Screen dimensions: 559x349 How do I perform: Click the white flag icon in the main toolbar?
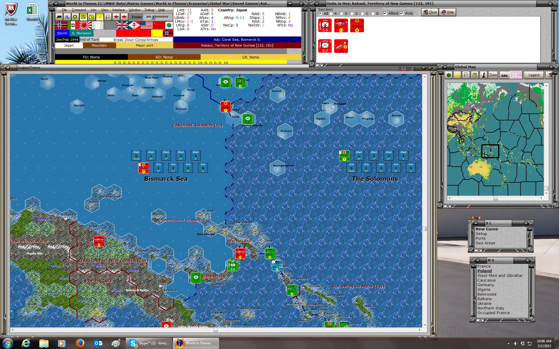tap(108, 17)
